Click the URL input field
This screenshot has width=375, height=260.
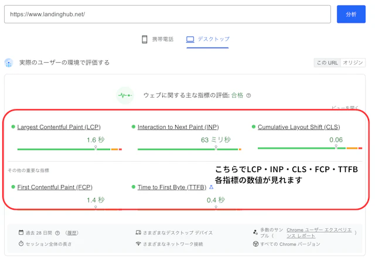click(x=168, y=14)
